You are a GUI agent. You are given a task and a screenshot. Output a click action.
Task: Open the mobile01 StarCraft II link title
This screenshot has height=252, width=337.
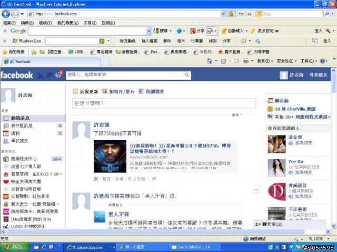tap(181, 149)
